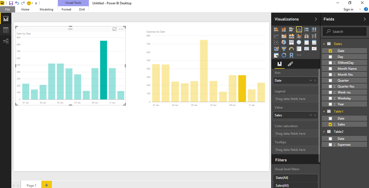
Task: Uncheck the Sales field checkbox in Table1
Action: (330, 124)
